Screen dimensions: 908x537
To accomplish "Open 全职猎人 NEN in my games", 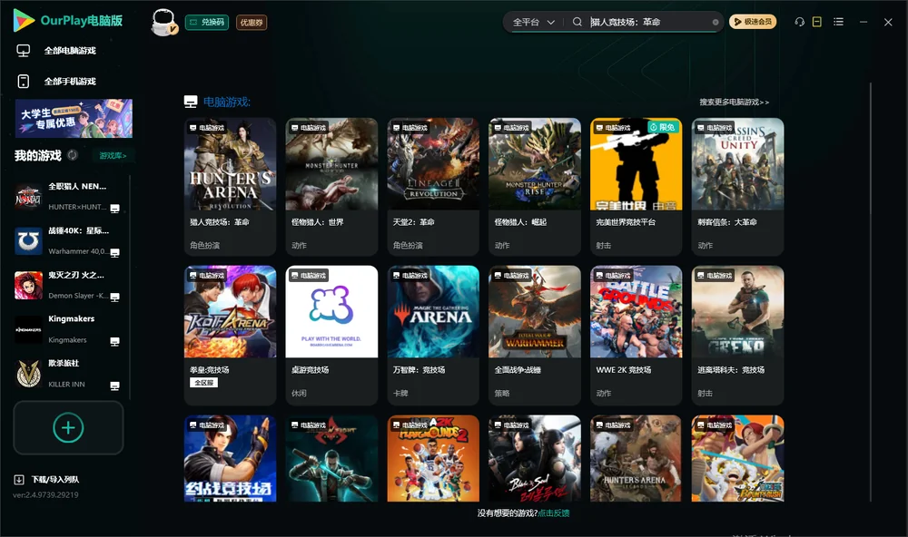I will pos(67,197).
